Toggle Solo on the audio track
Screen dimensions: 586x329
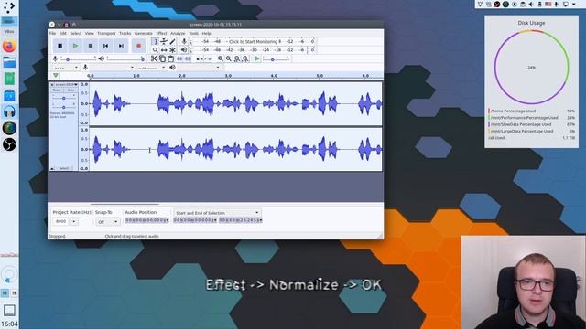pos(71,90)
